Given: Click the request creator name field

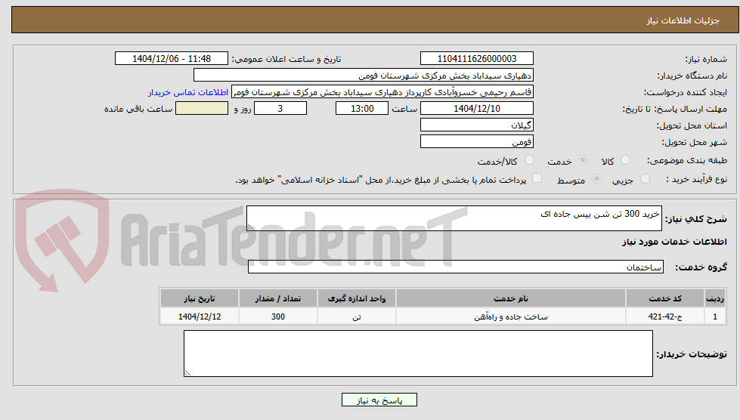Looking at the screenshot, I should pos(382,92).
